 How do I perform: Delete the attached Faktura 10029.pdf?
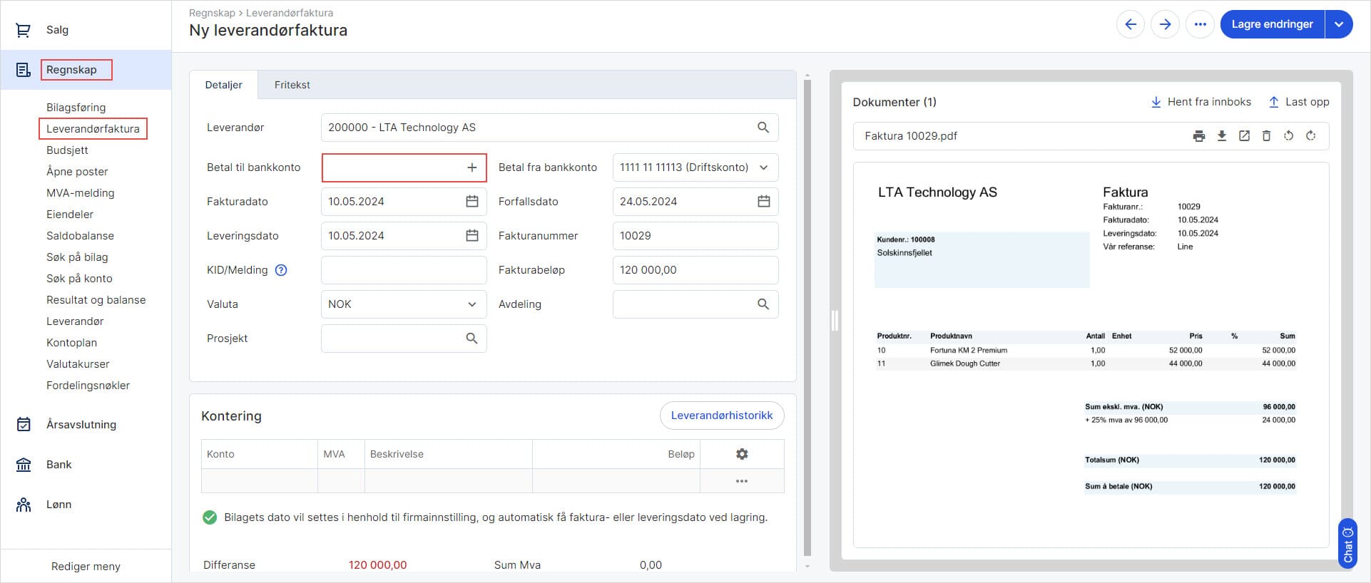click(1266, 136)
